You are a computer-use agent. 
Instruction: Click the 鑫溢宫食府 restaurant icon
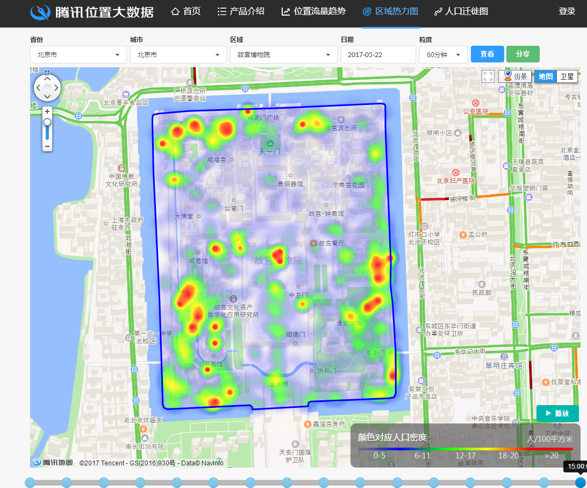point(307,424)
